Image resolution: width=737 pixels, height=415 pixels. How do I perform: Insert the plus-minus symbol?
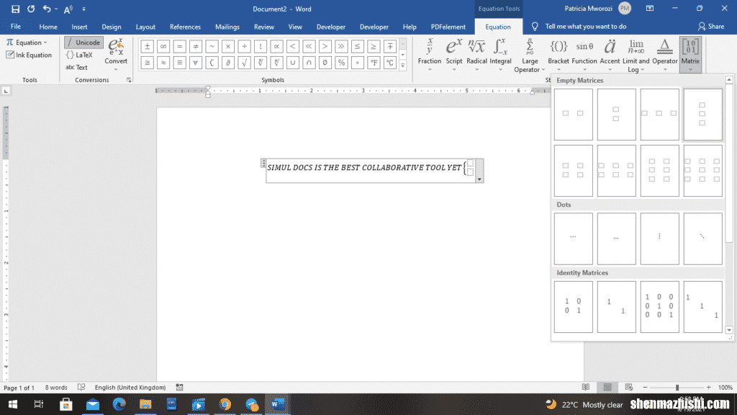147,46
